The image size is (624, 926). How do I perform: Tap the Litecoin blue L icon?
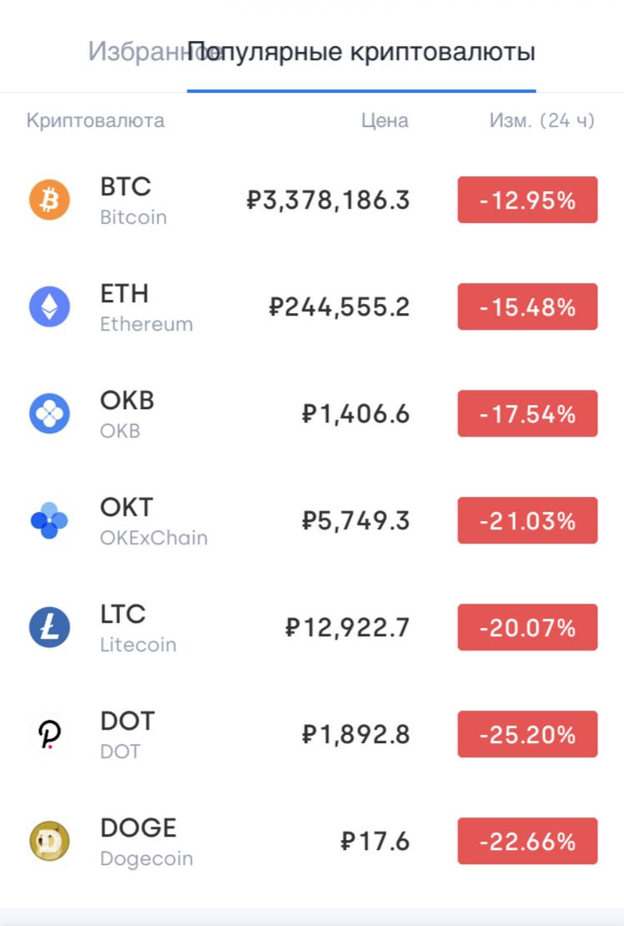tap(49, 627)
